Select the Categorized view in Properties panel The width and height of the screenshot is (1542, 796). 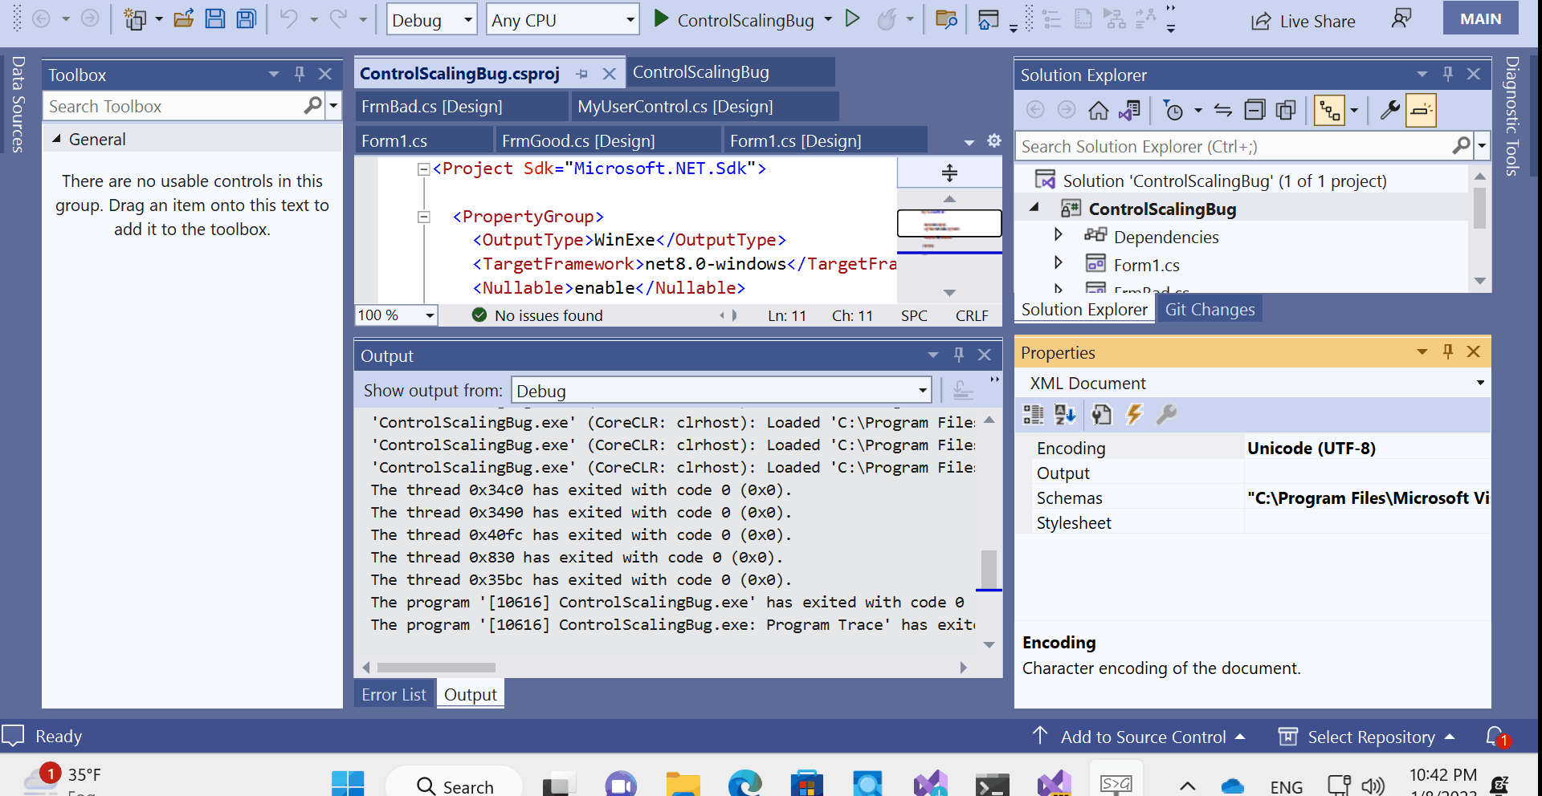tap(1033, 415)
